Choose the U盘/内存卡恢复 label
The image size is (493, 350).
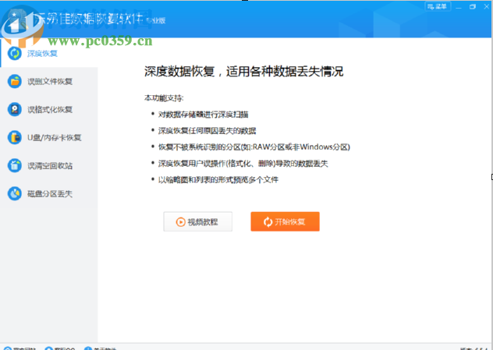[54, 138]
